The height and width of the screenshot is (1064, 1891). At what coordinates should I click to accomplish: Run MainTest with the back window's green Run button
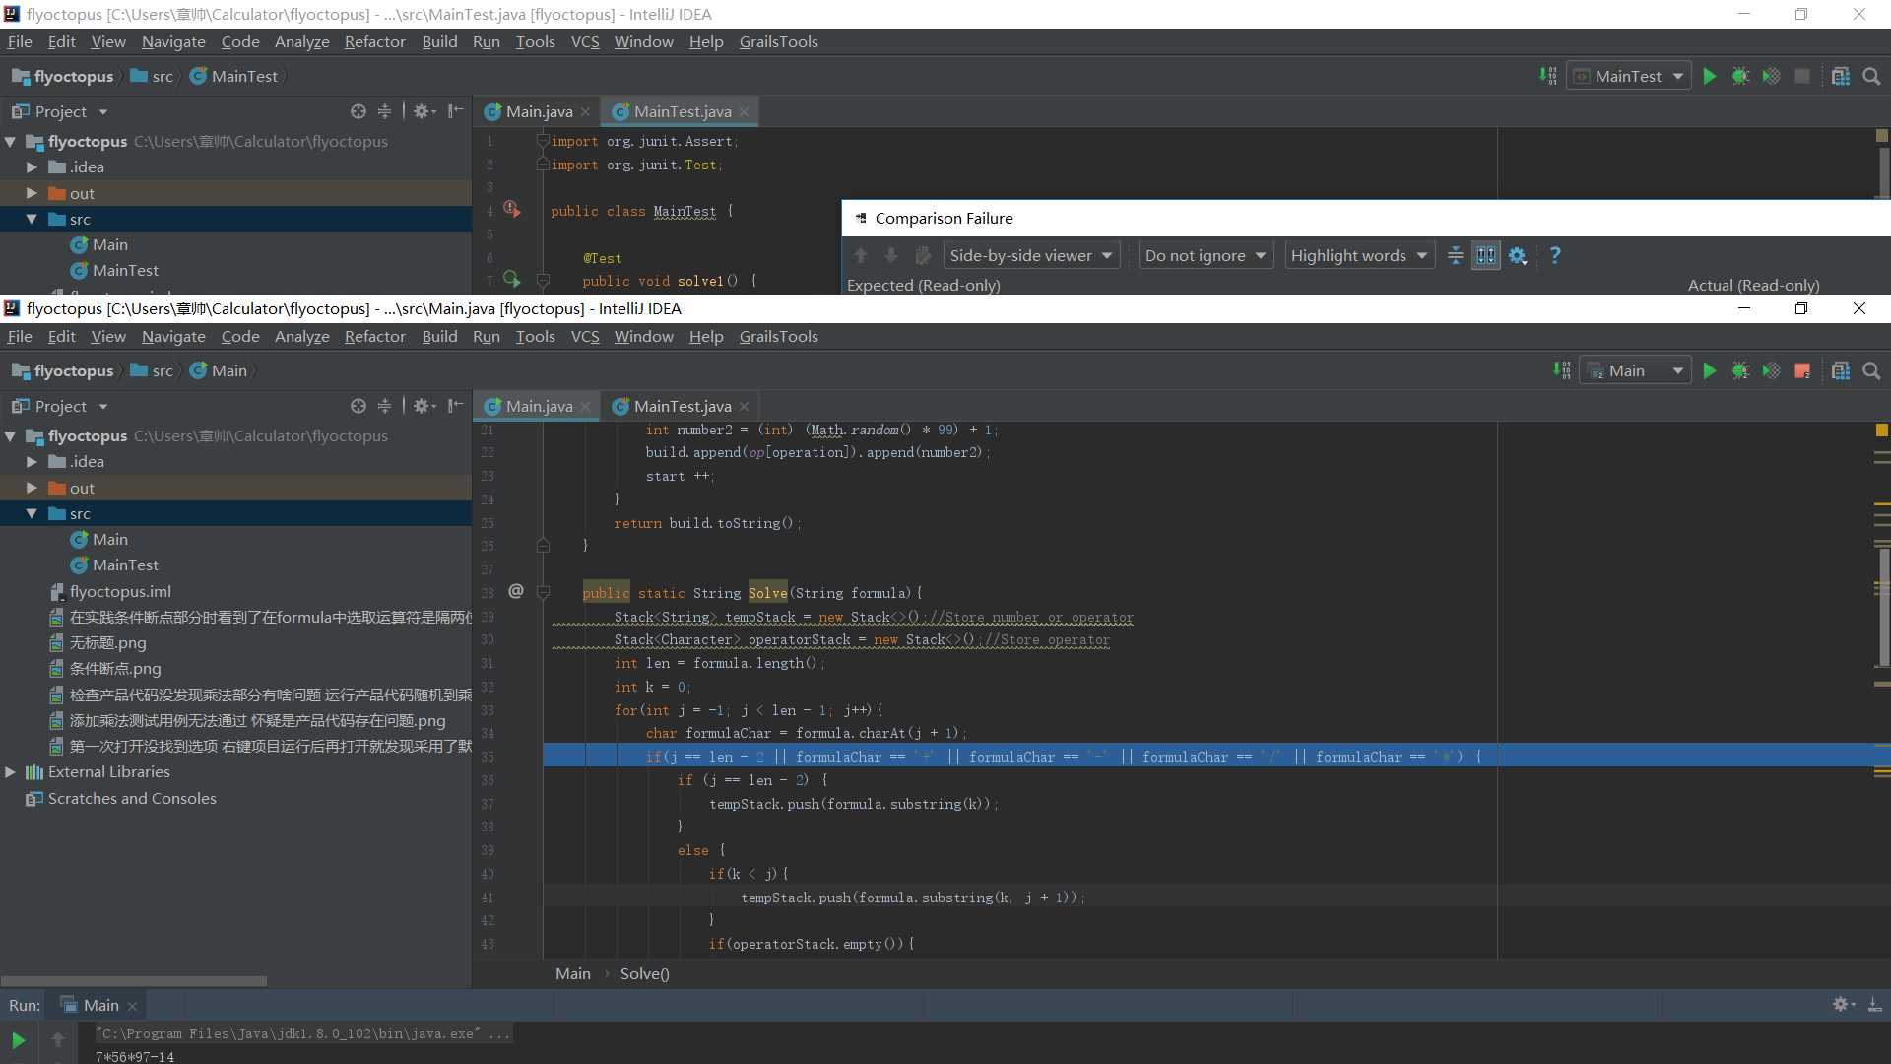point(1710,77)
